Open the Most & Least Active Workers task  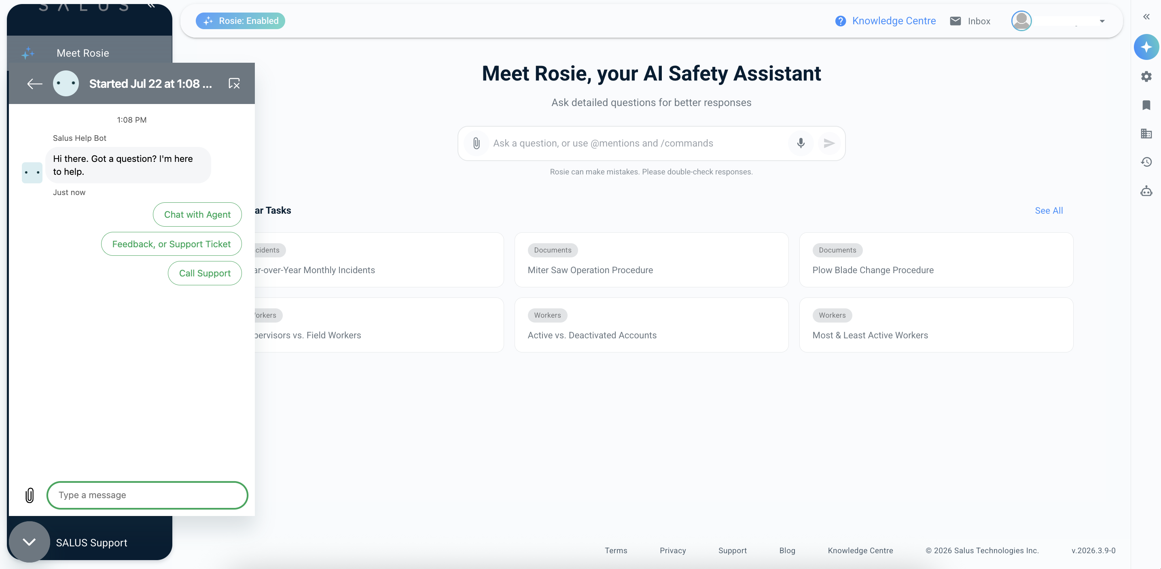(936, 325)
